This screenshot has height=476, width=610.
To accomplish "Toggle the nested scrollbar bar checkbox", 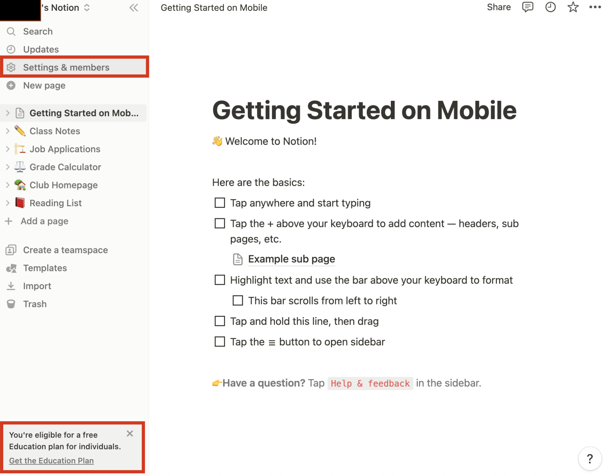I will 237,301.
